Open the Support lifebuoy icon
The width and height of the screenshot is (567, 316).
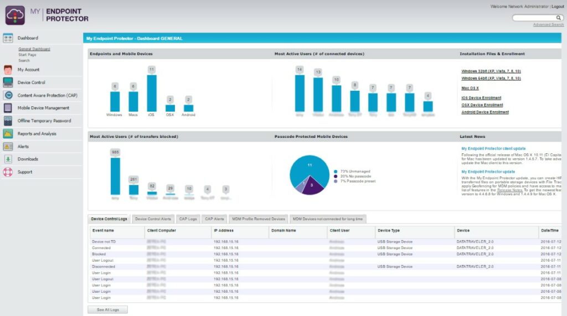(x=8, y=172)
